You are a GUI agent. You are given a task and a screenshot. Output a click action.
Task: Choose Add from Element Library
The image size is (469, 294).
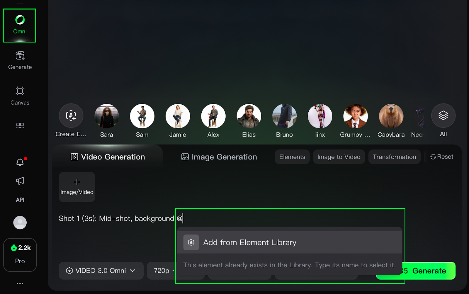[x=249, y=242]
